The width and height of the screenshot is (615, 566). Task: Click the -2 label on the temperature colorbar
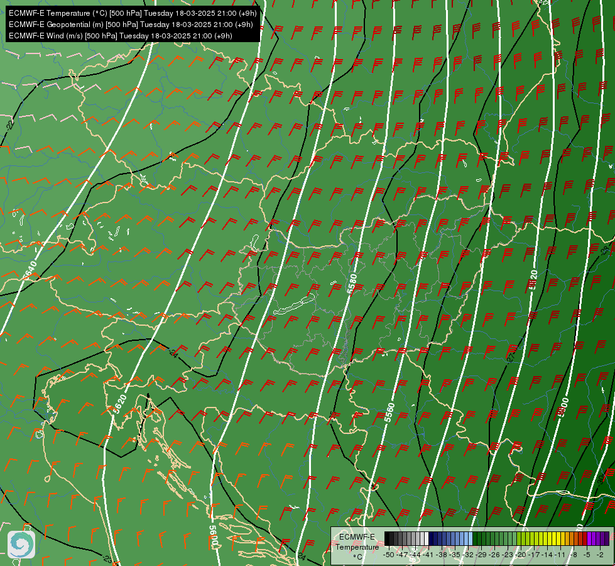(600, 555)
